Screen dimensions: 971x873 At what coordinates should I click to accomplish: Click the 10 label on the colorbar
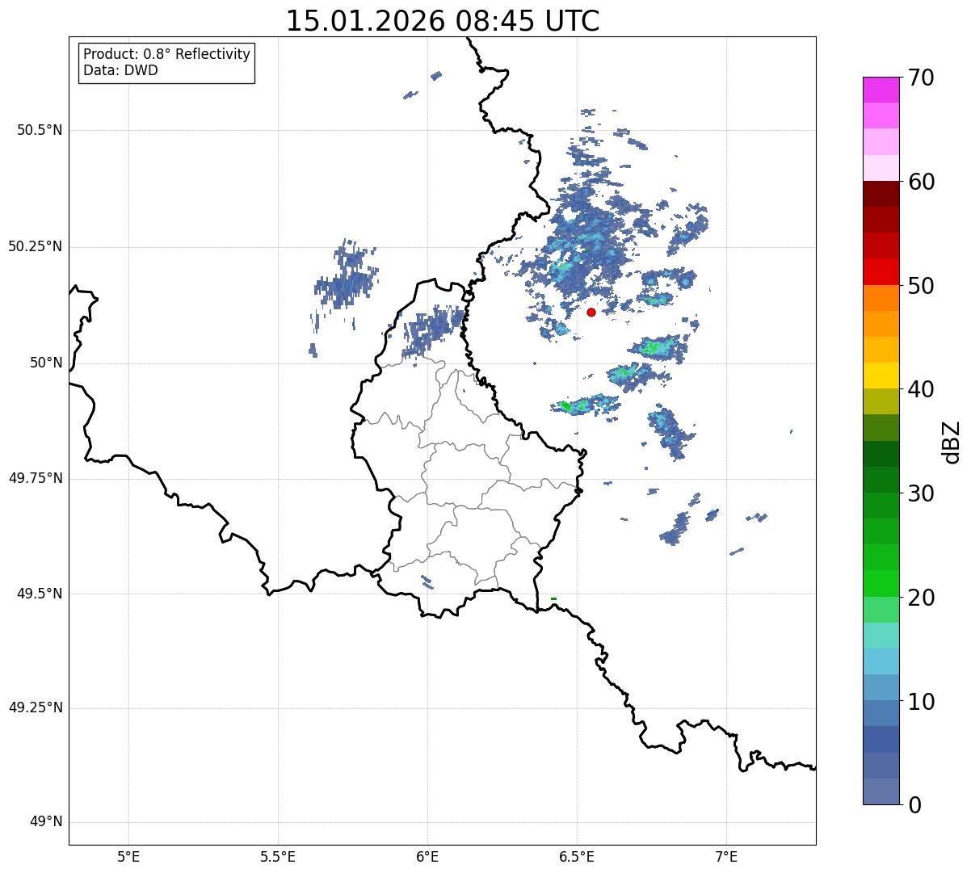921,702
